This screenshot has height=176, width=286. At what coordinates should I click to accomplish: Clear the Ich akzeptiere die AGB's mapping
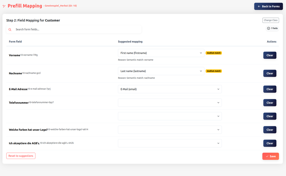(270, 143)
